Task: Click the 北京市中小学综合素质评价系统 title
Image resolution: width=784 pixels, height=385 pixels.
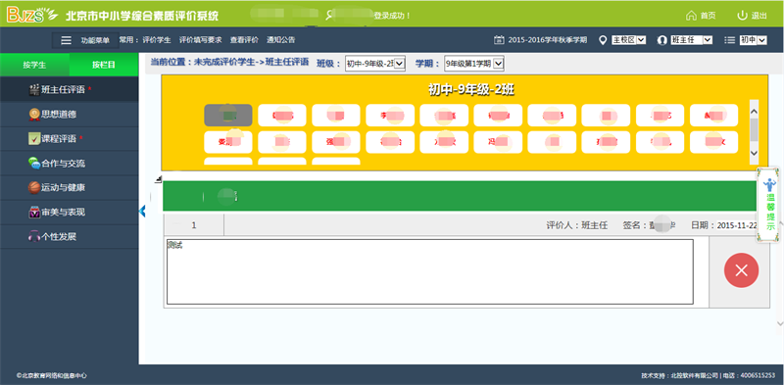Action: [x=142, y=16]
